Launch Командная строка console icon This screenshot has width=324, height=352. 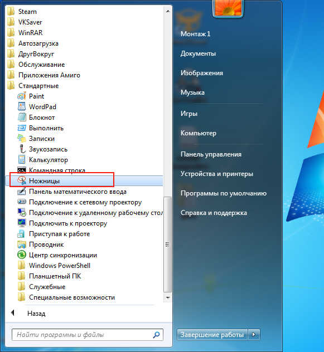point(22,170)
